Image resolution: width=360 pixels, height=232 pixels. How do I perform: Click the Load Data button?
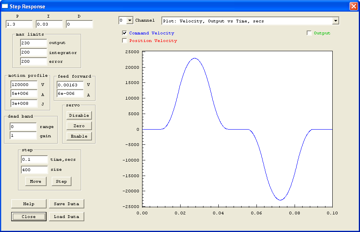click(x=66, y=216)
